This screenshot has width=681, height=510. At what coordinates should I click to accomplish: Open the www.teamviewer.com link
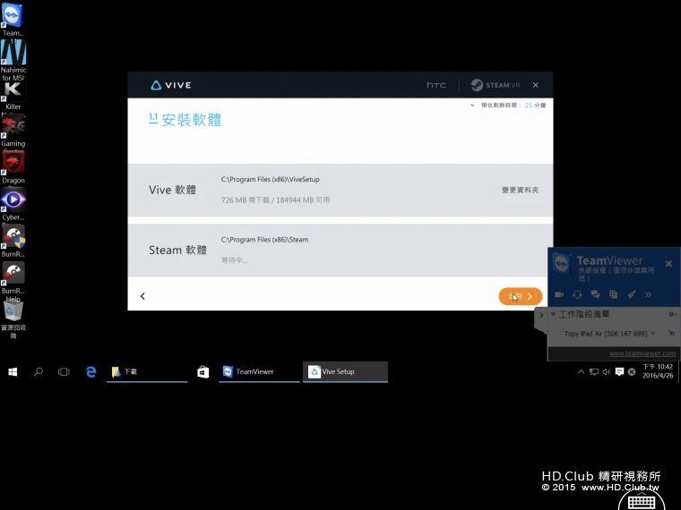[x=642, y=353]
